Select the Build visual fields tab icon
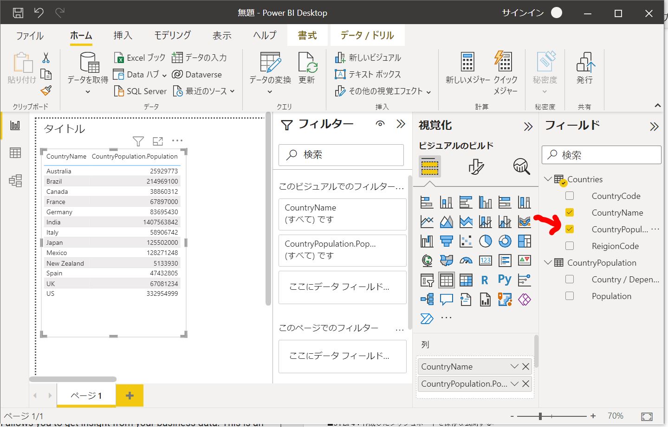Screen dimensions: 668x427 click(x=430, y=166)
